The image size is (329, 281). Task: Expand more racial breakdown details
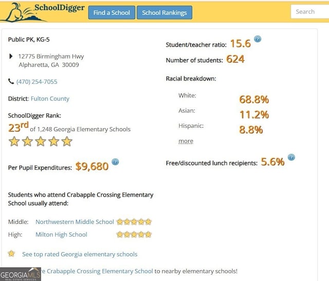pyautogui.click(x=186, y=141)
